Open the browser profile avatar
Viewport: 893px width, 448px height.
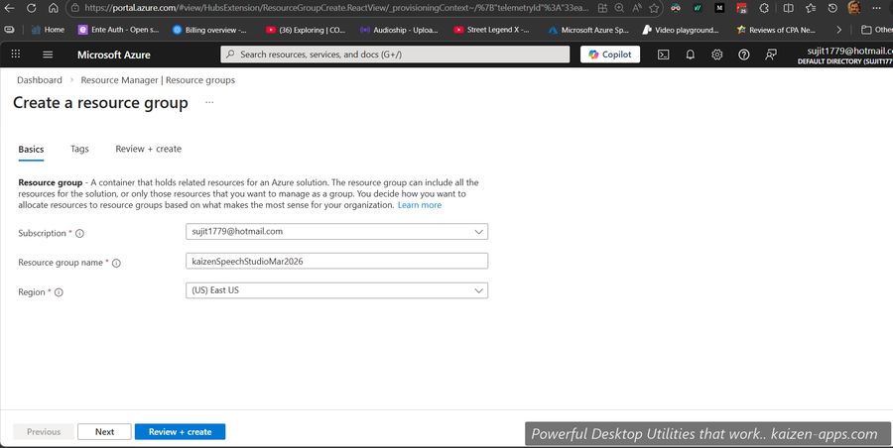(853, 8)
